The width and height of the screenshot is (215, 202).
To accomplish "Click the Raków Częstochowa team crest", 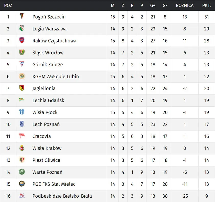I will [x=22, y=40].
